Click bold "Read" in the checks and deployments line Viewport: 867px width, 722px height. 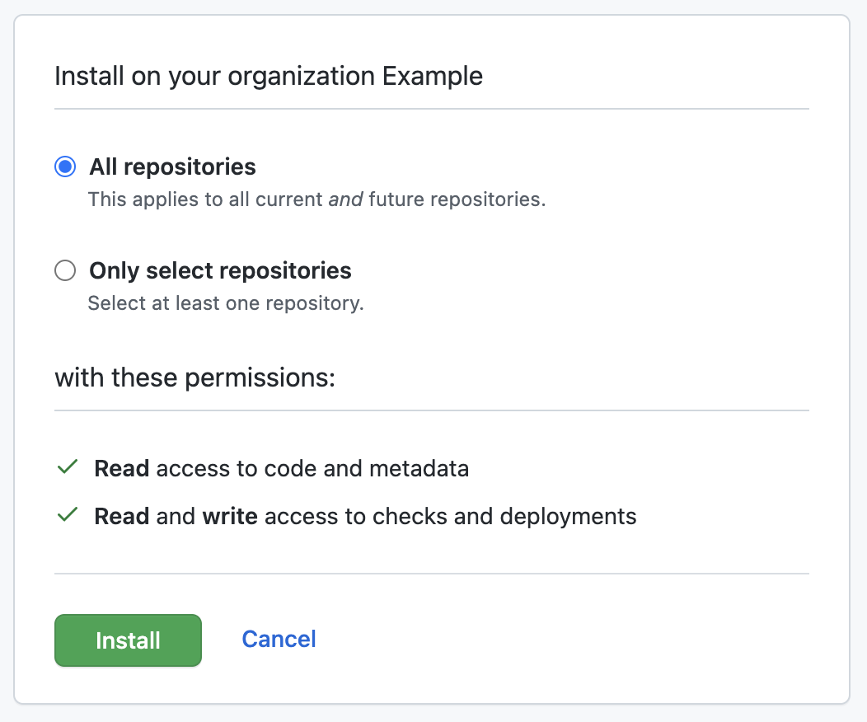[x=121, y=517]
